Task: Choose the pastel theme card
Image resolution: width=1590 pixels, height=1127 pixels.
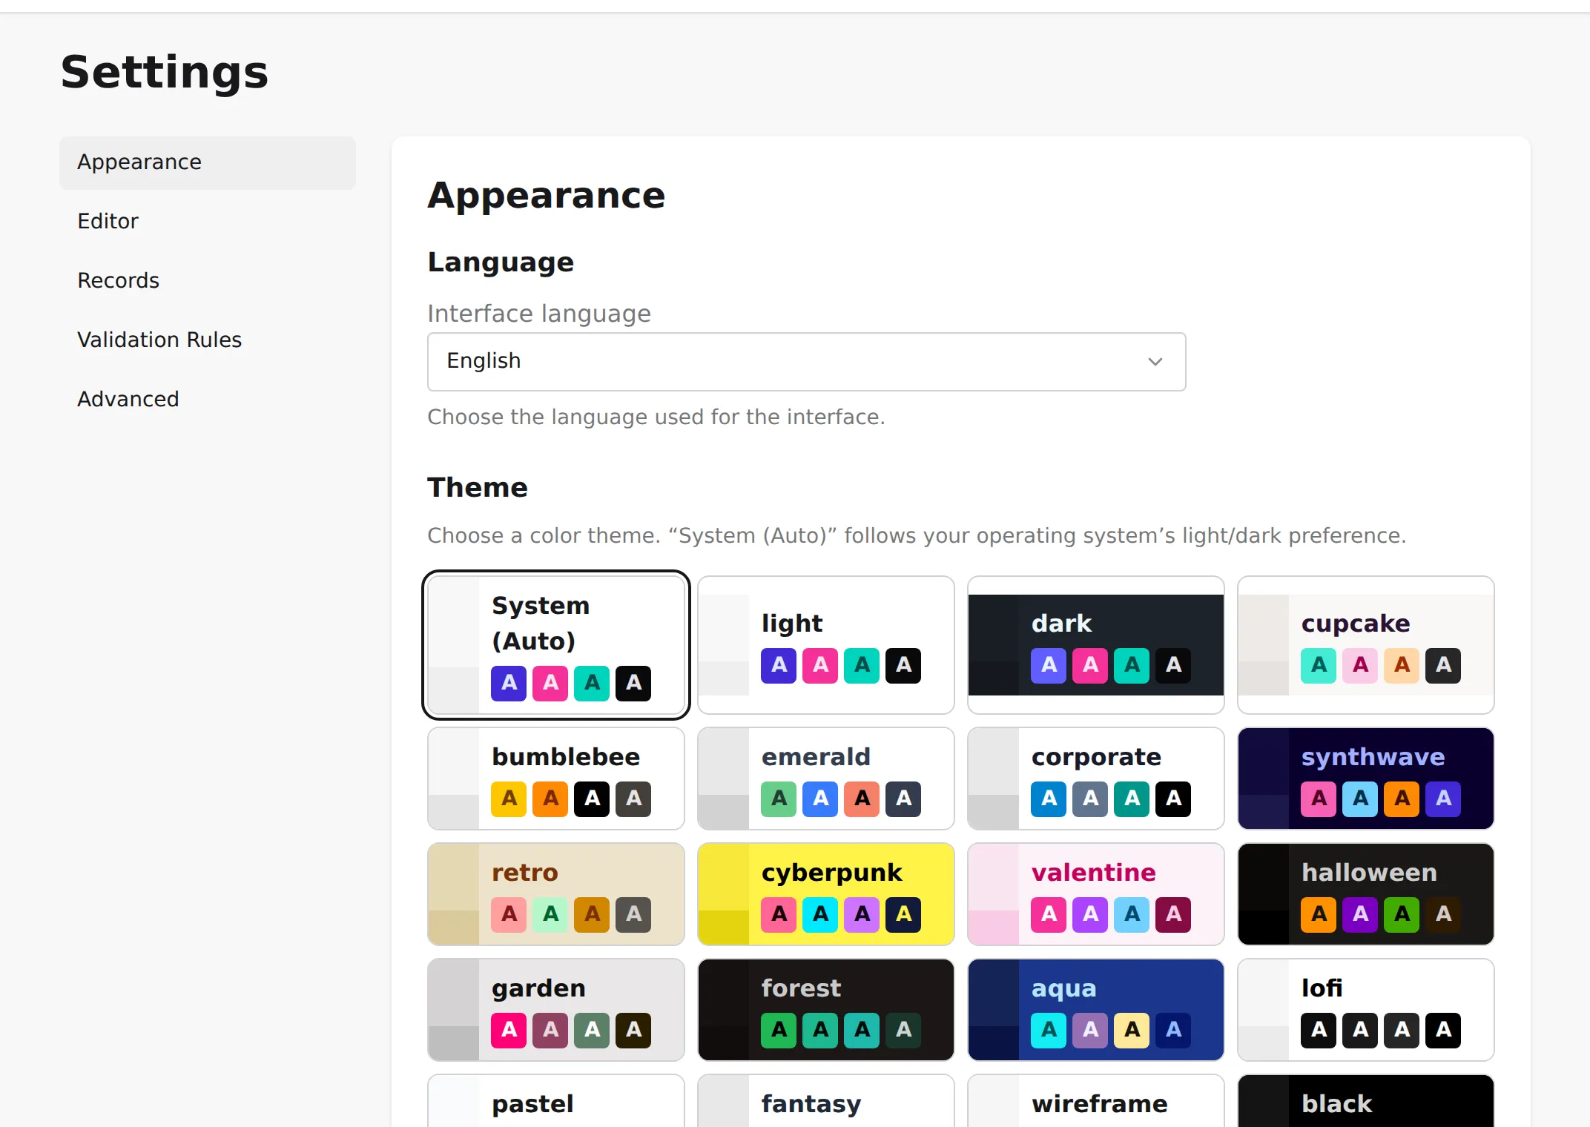Action: [x=556, y=1101]
